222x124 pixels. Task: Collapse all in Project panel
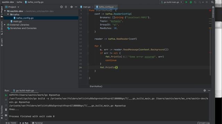click(66, 7)
